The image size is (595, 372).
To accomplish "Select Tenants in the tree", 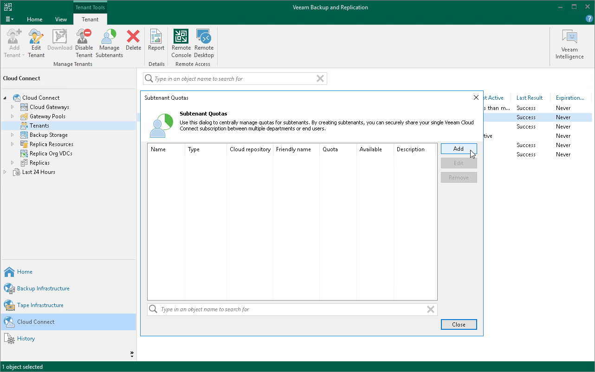I will 39,126.
